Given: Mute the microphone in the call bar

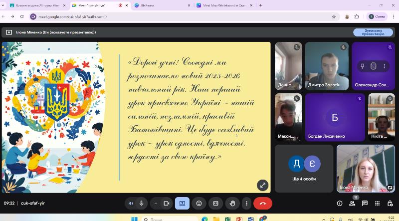Looking at the screenshot, I should pyautogui.click(x=142, y=204).
